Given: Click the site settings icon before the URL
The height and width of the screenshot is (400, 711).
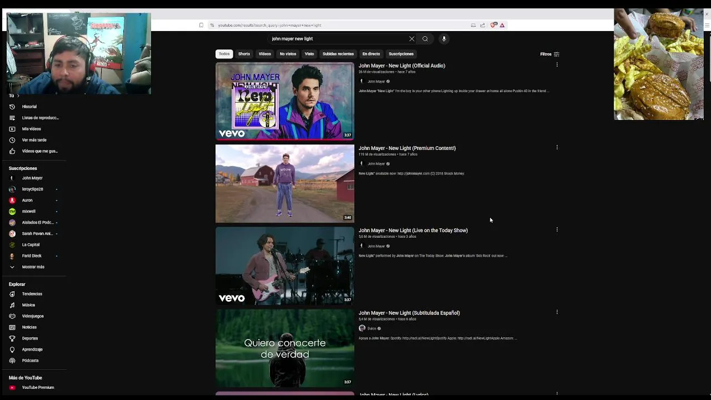Looking at the screenshot, I should pos(212,25).
